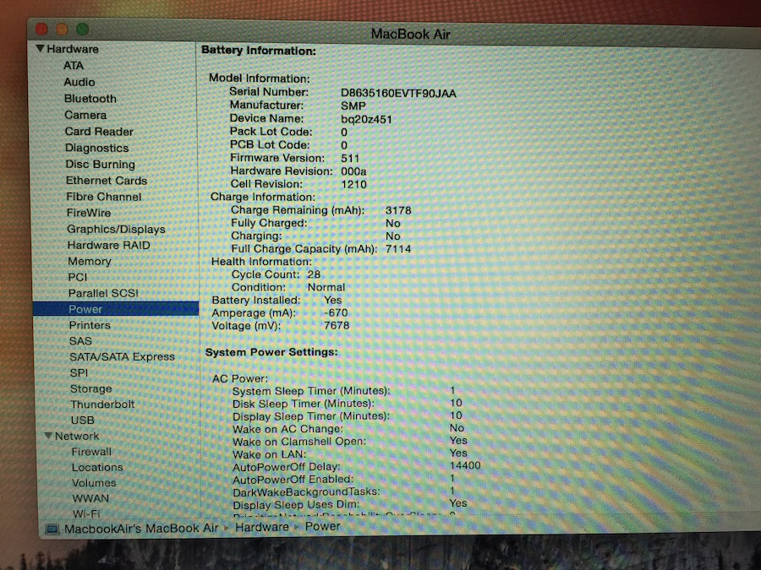Select Card Reader in the sidebar
The height and width of the screenshot is (570, 761).
pos(99,132)
